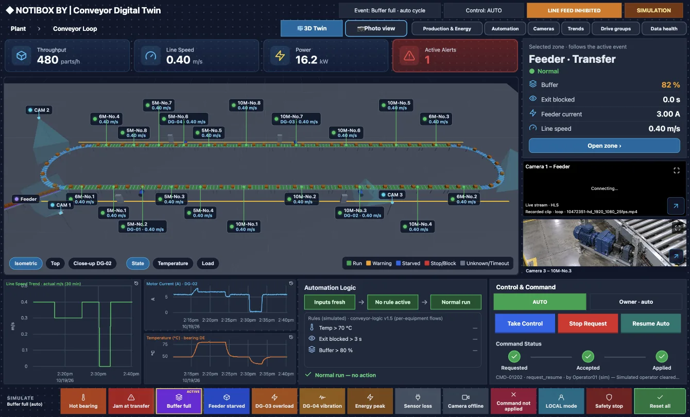The height and width of the screenshot is (417, 690).
Task: Click the Take Control button
Action: tap(525, 323)
